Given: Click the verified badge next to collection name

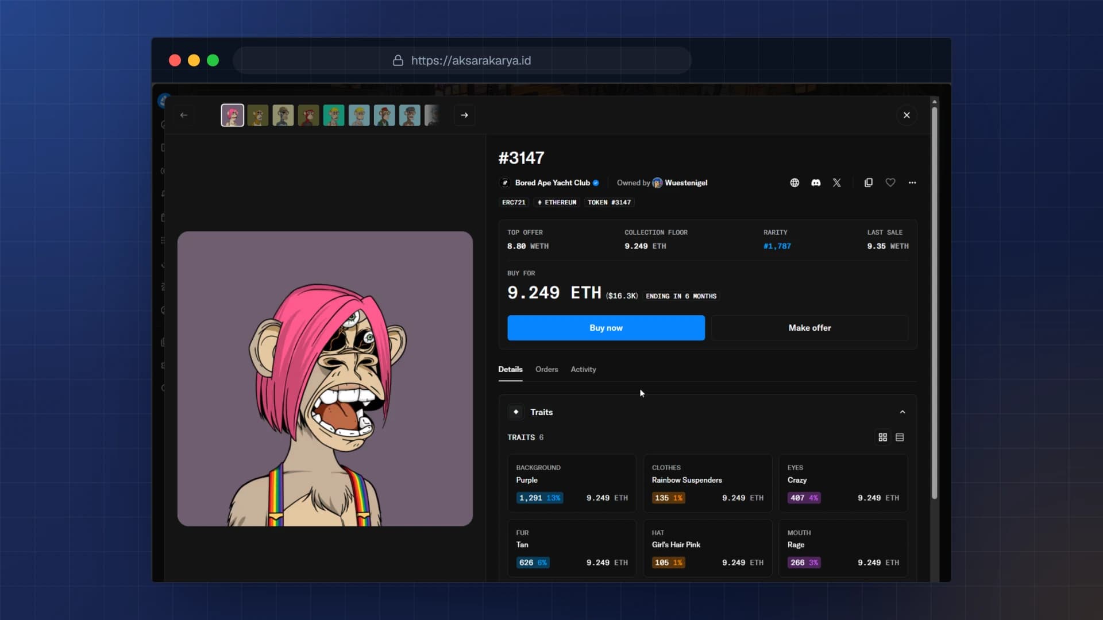Looking at the screenshot, I should point(596,183).
